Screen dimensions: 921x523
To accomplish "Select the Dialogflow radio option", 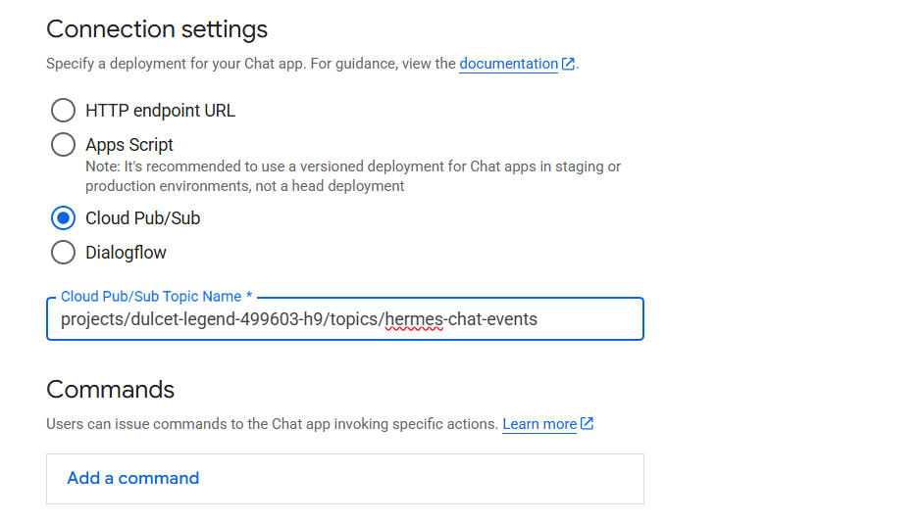I will point(63,253).
